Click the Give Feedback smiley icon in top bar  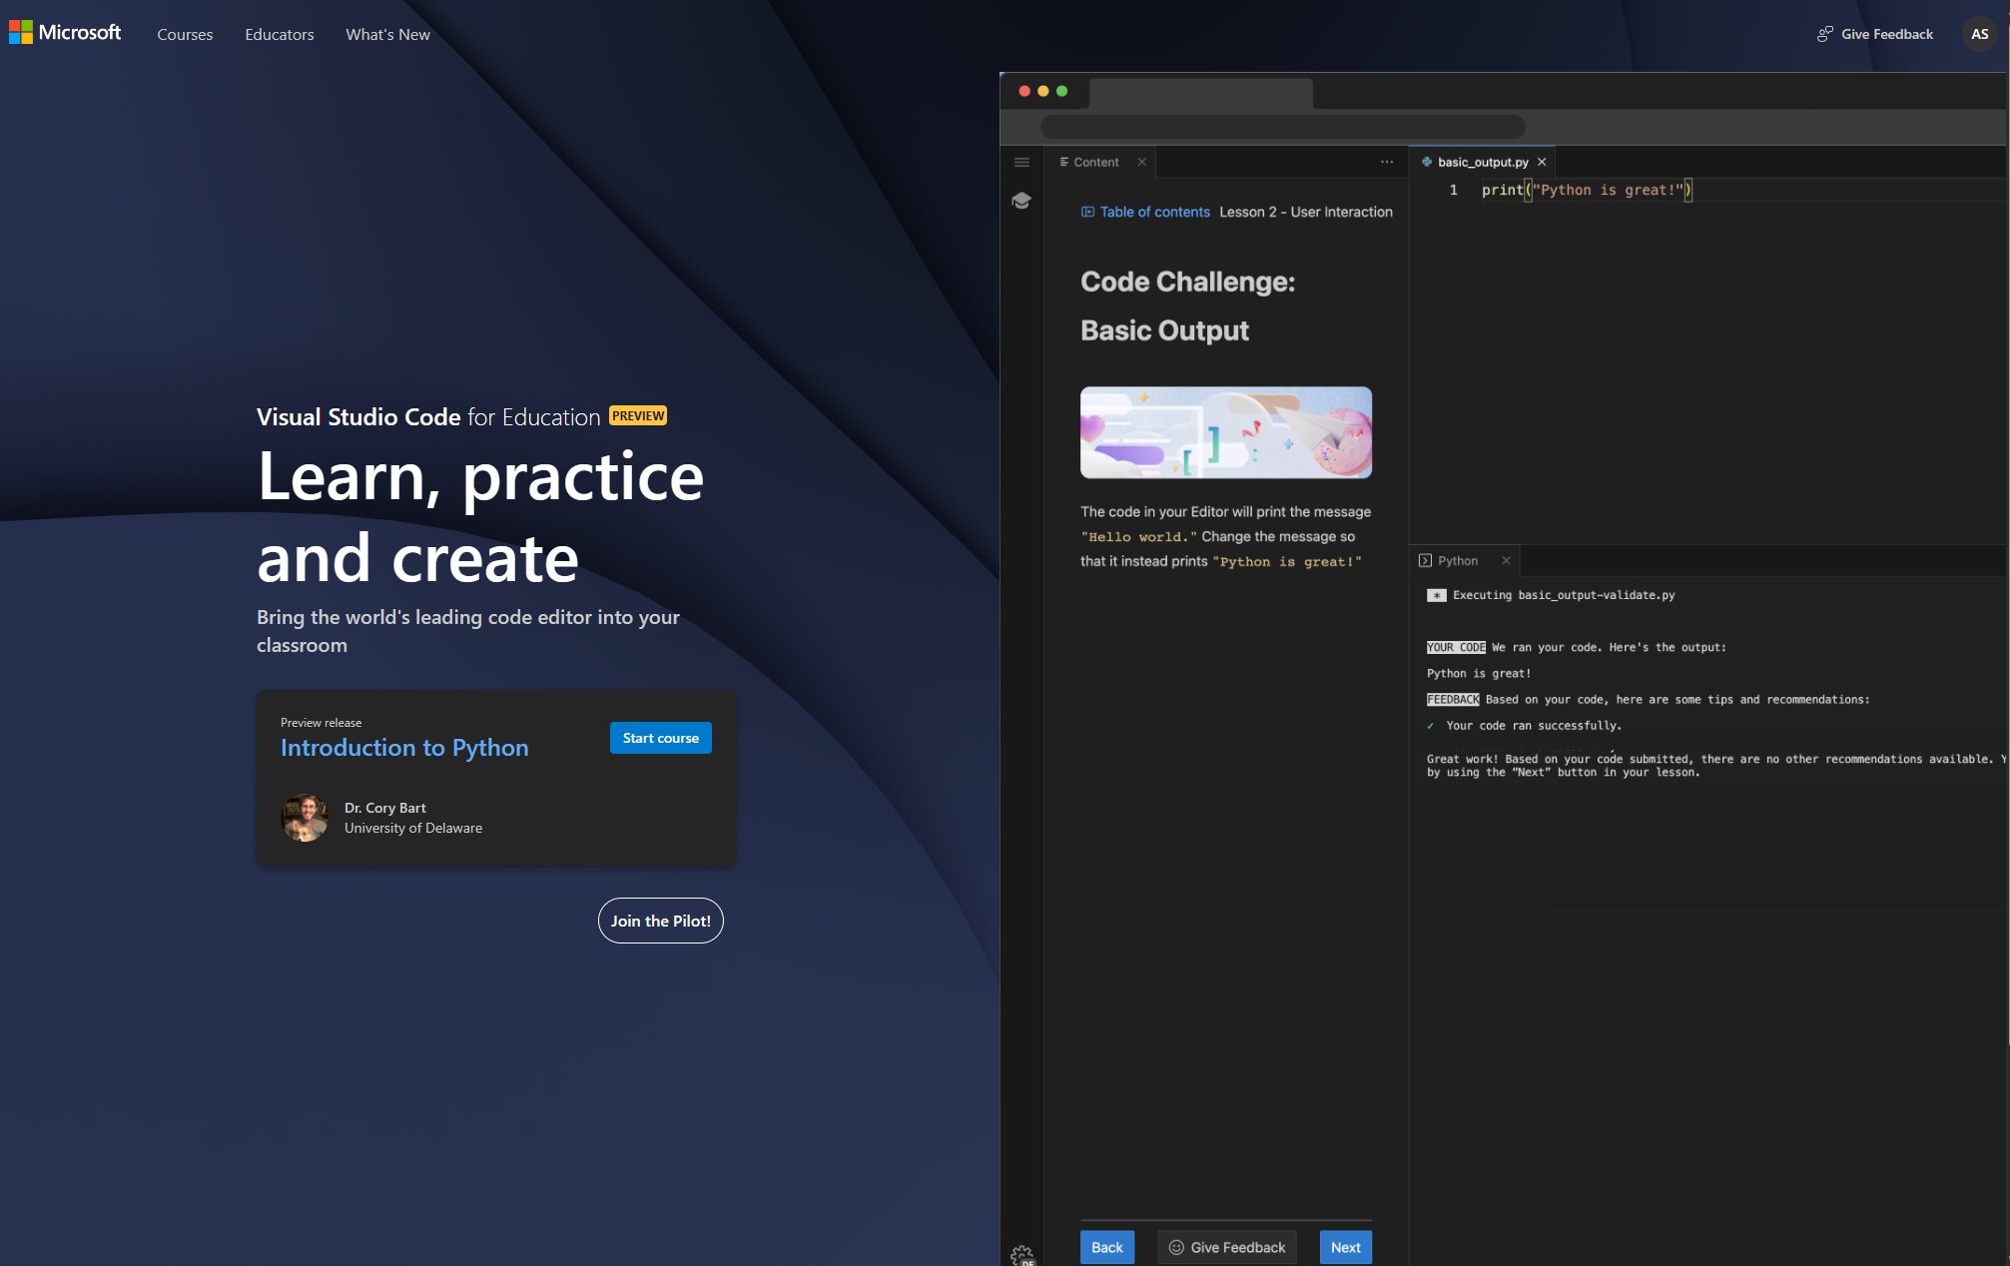[x=1824, y=33]
